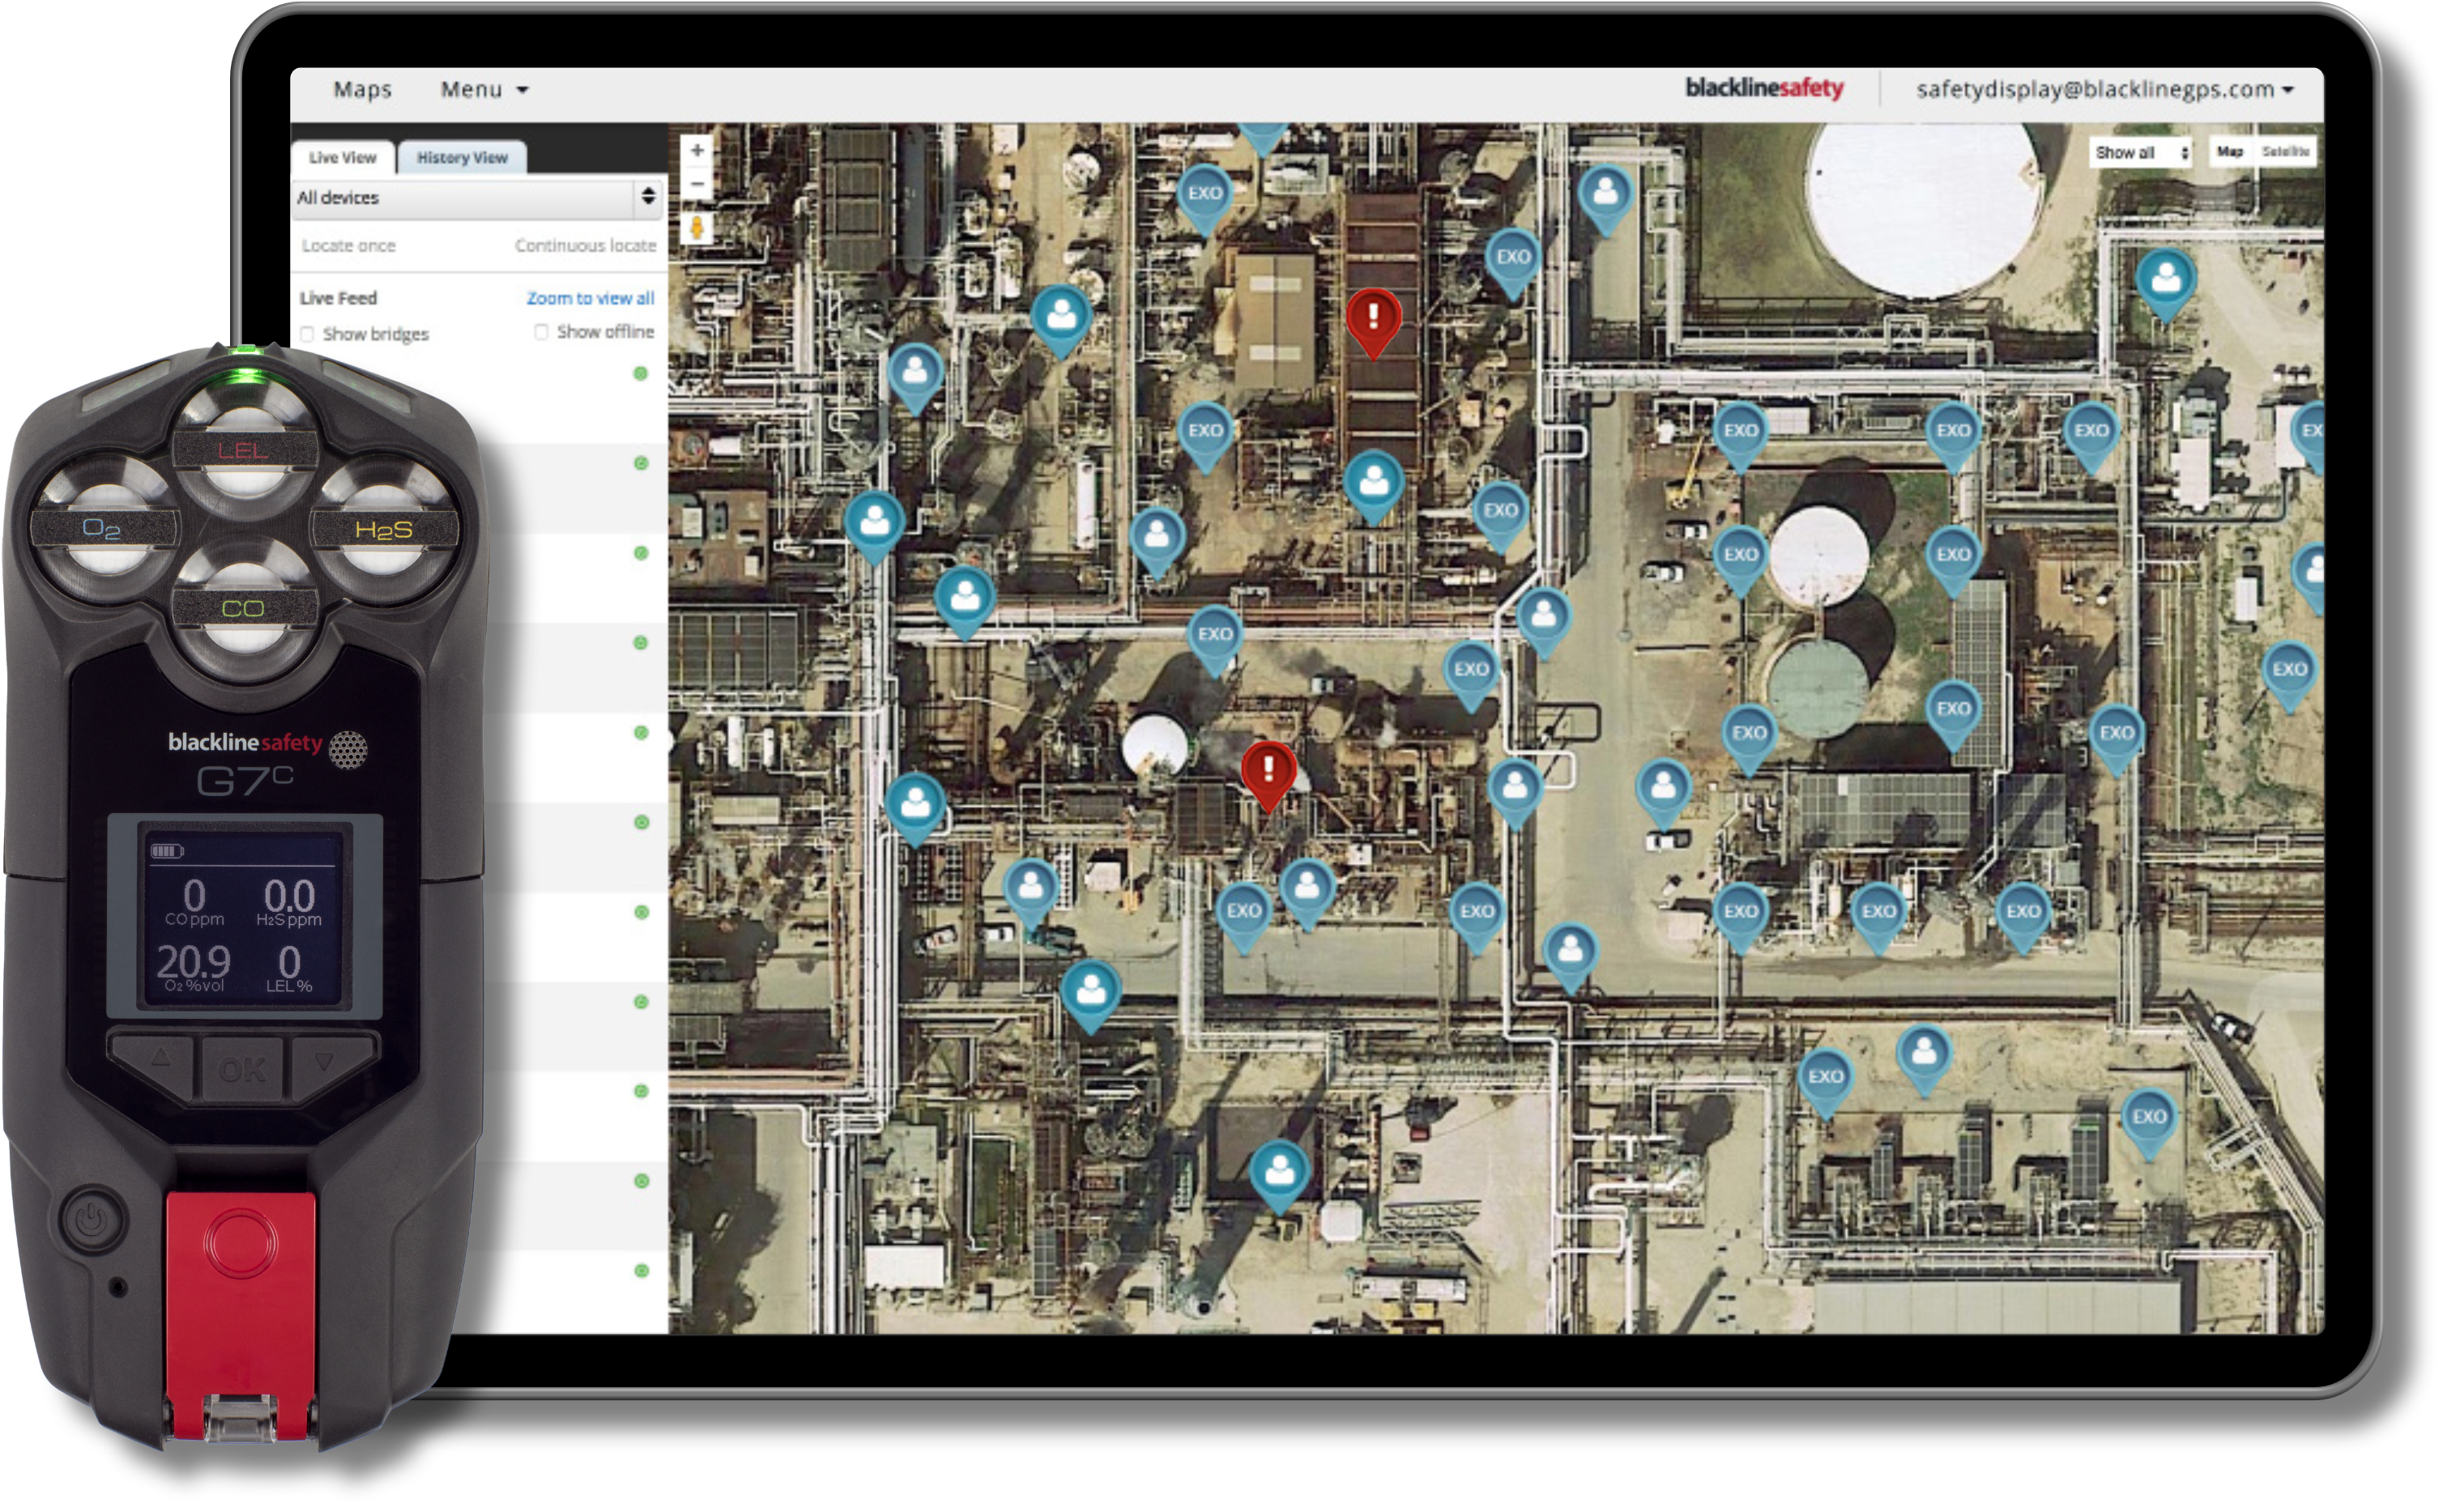Click the EXO marker at bottom right

(2148, 1118)
